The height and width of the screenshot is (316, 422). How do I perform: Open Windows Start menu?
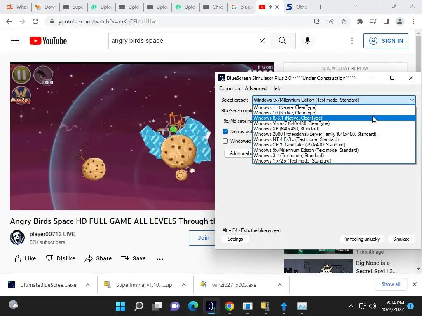[121, 306]
